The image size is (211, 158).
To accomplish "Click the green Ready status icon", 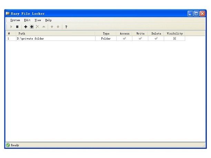I will coord(8,145).
